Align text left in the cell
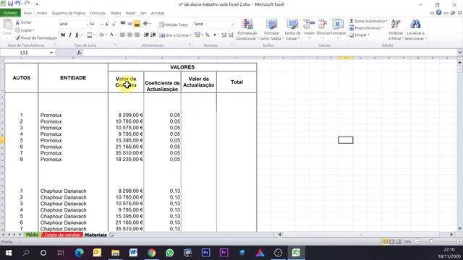 tap(123, 35)
